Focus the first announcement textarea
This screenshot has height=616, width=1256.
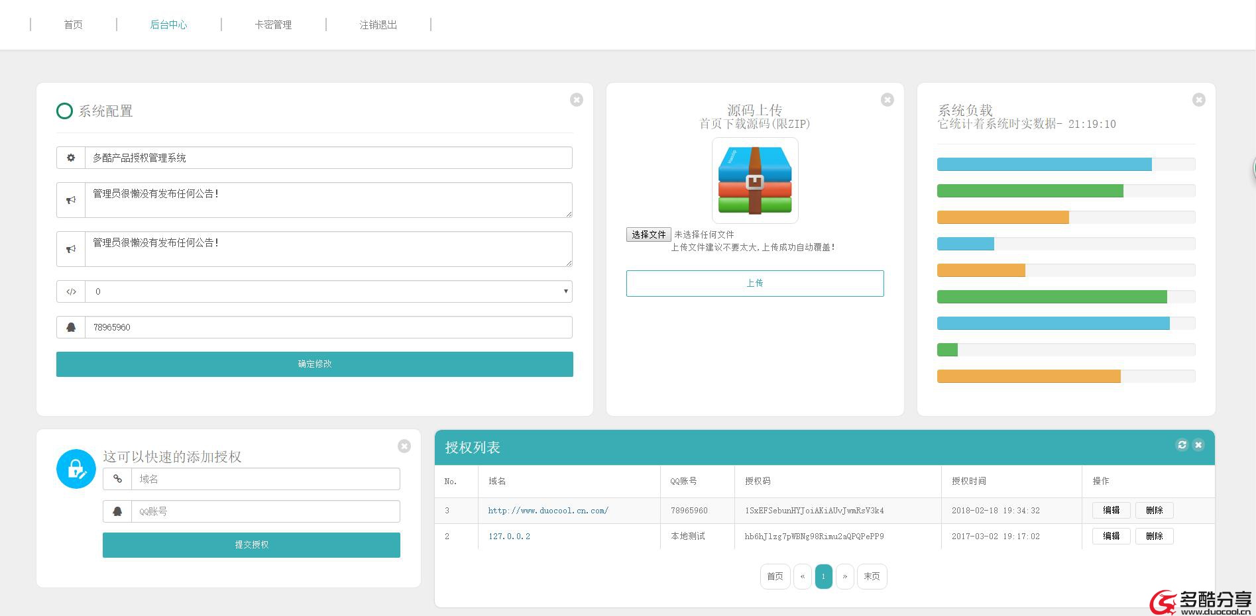click(x=329, y=200)
